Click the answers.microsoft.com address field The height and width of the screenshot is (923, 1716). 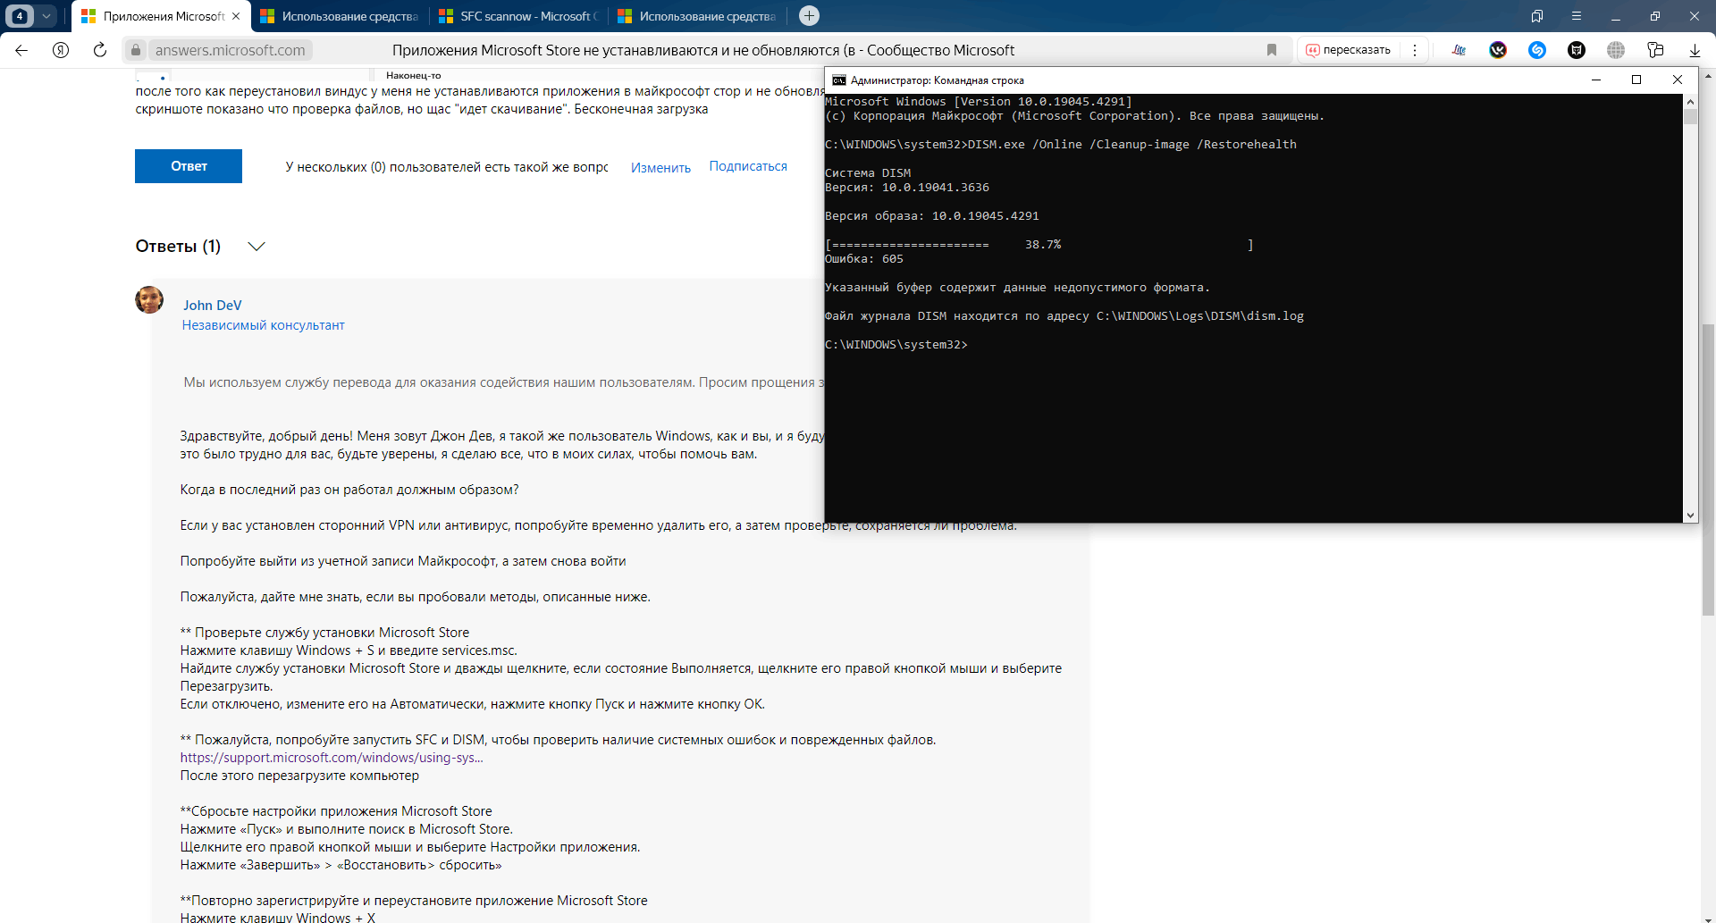[x=230, y=50]
